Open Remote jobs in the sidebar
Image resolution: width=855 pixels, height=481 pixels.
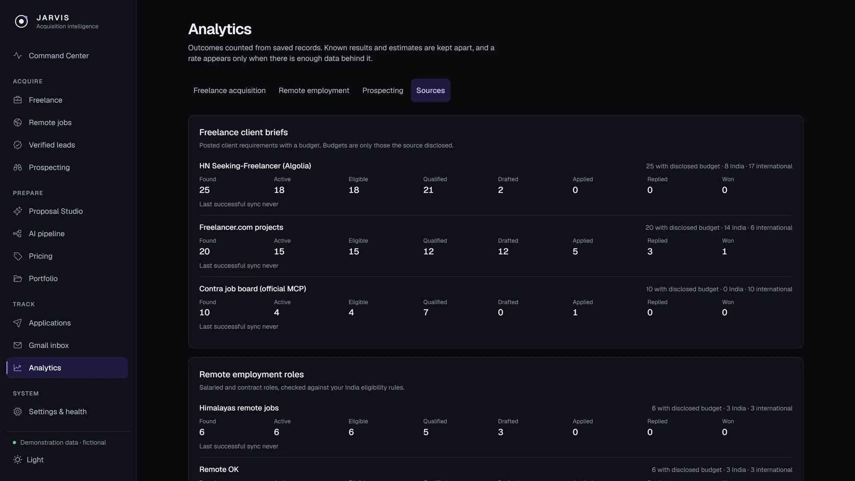67,122
